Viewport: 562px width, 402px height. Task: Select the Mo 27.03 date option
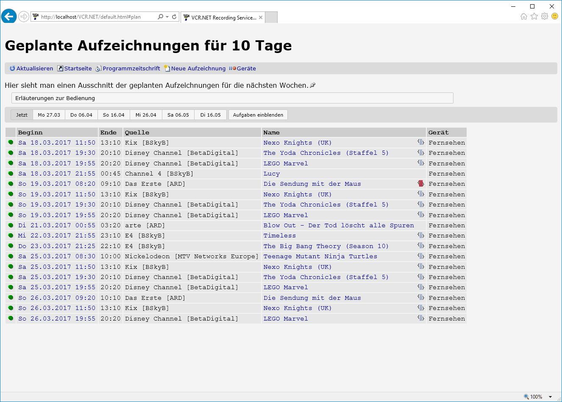(49, 115)
